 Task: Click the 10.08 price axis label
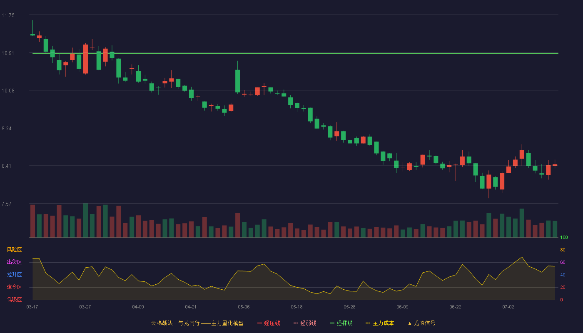(8, 91)
